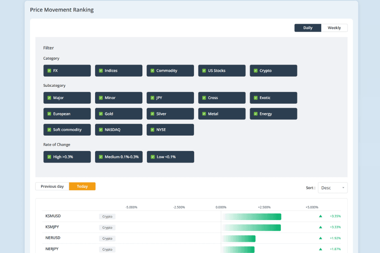The image size is (380, 253).
Task: Click the Crypto tag on KSMUSD row
Action: pos(107,216)
